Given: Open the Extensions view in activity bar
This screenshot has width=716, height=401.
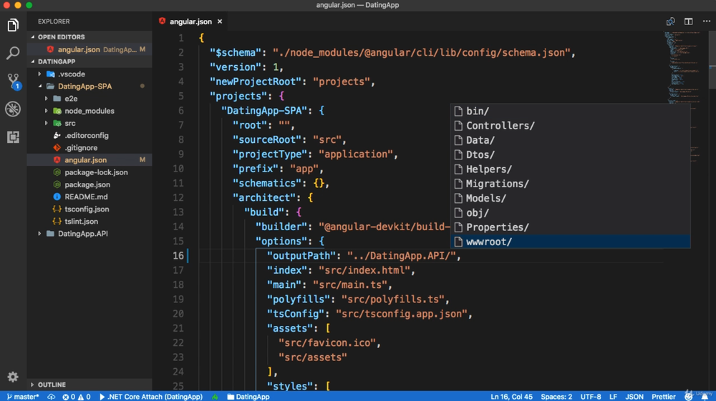Looking at the screenshot, I should pos(13,137).
